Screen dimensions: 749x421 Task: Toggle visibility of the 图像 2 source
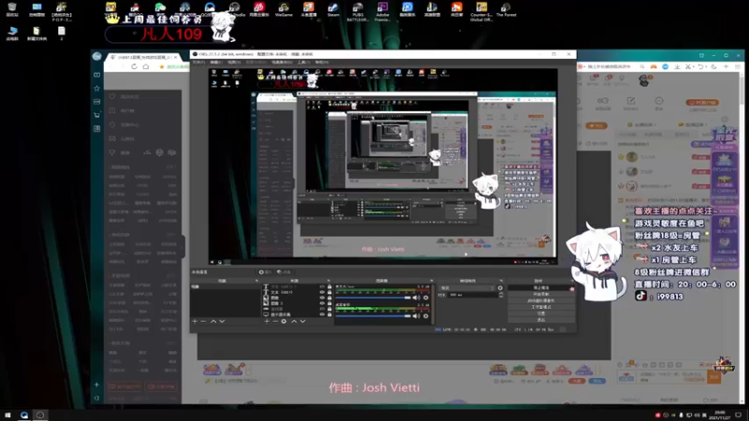322,303
